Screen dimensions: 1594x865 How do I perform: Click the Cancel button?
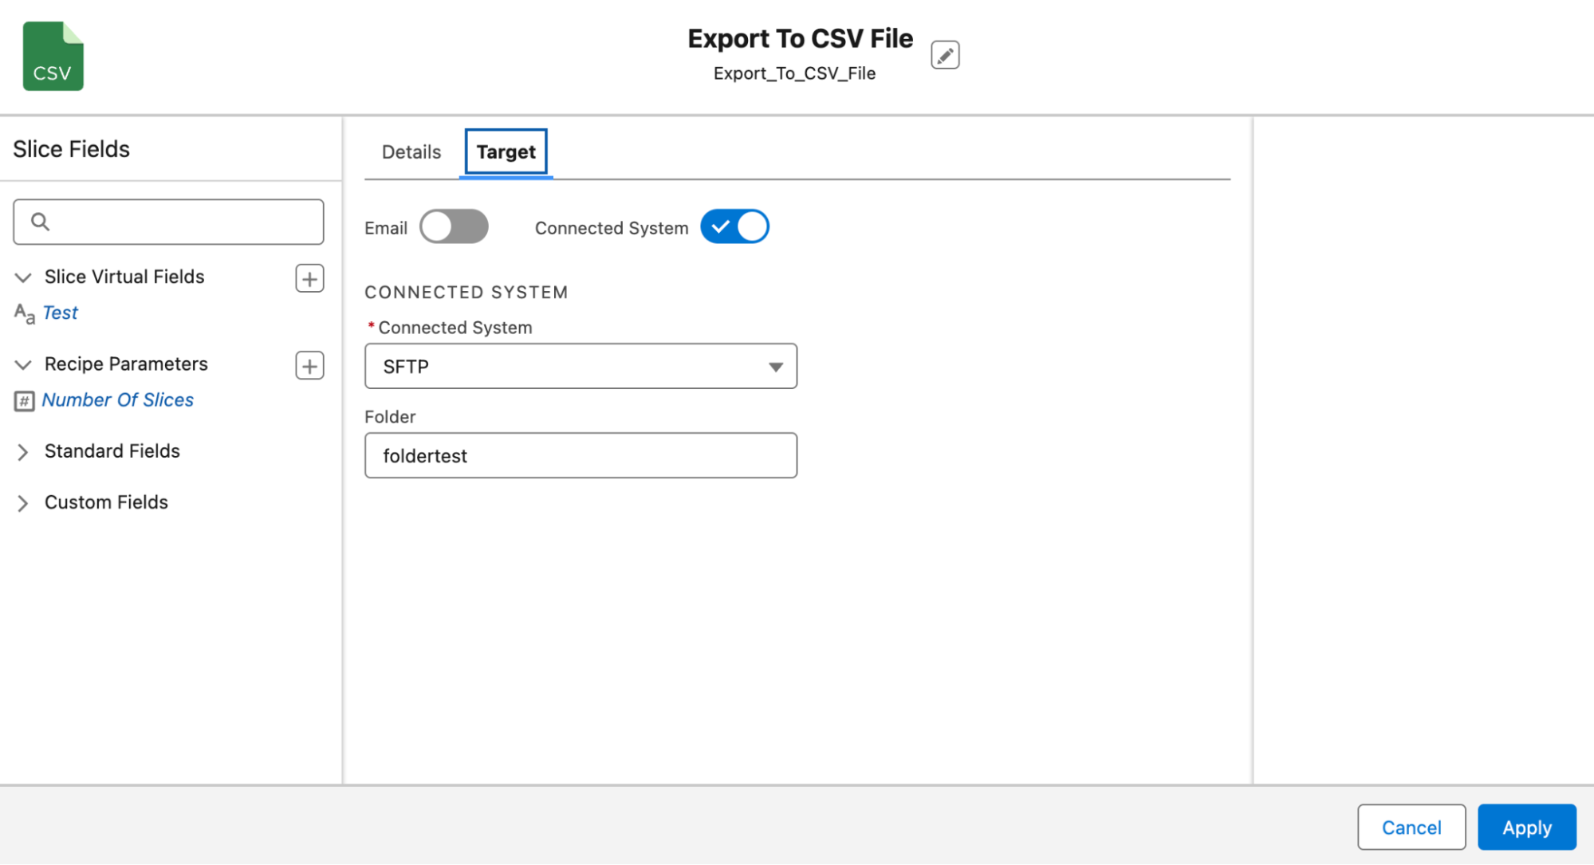pyautogui.click(x=1411, y=828)
